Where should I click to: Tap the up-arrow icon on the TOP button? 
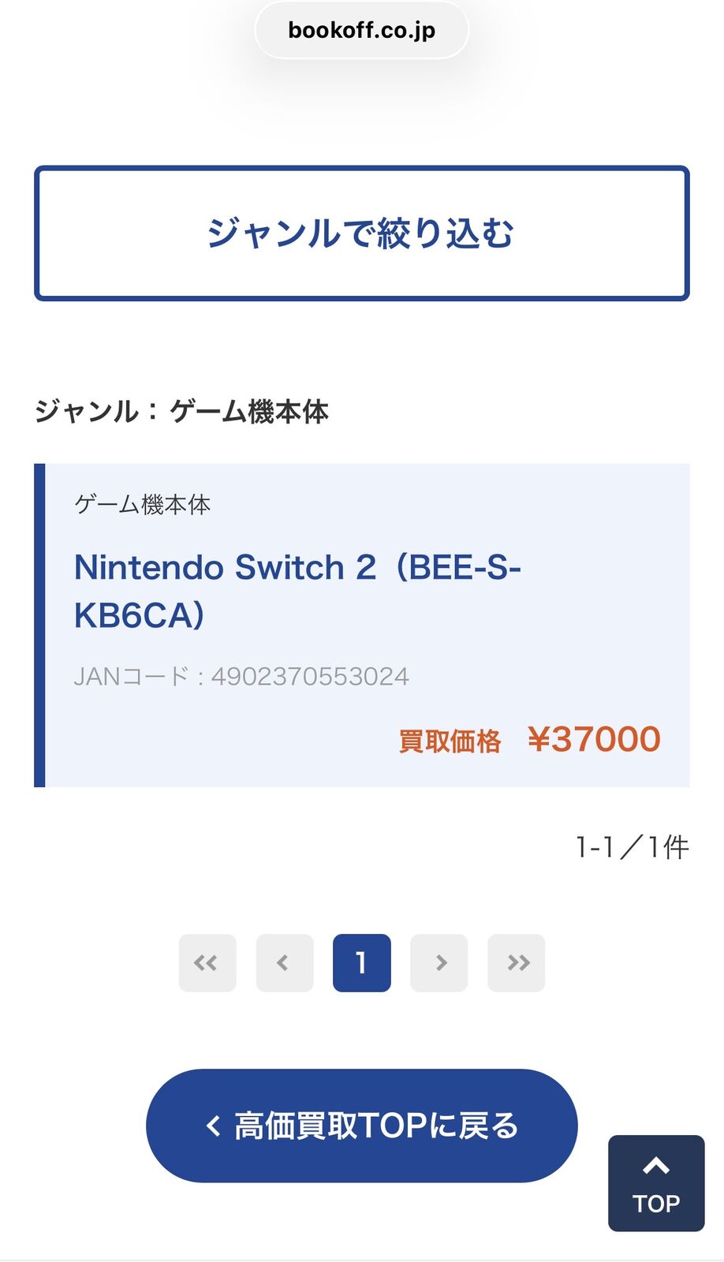pos(656,1166)
